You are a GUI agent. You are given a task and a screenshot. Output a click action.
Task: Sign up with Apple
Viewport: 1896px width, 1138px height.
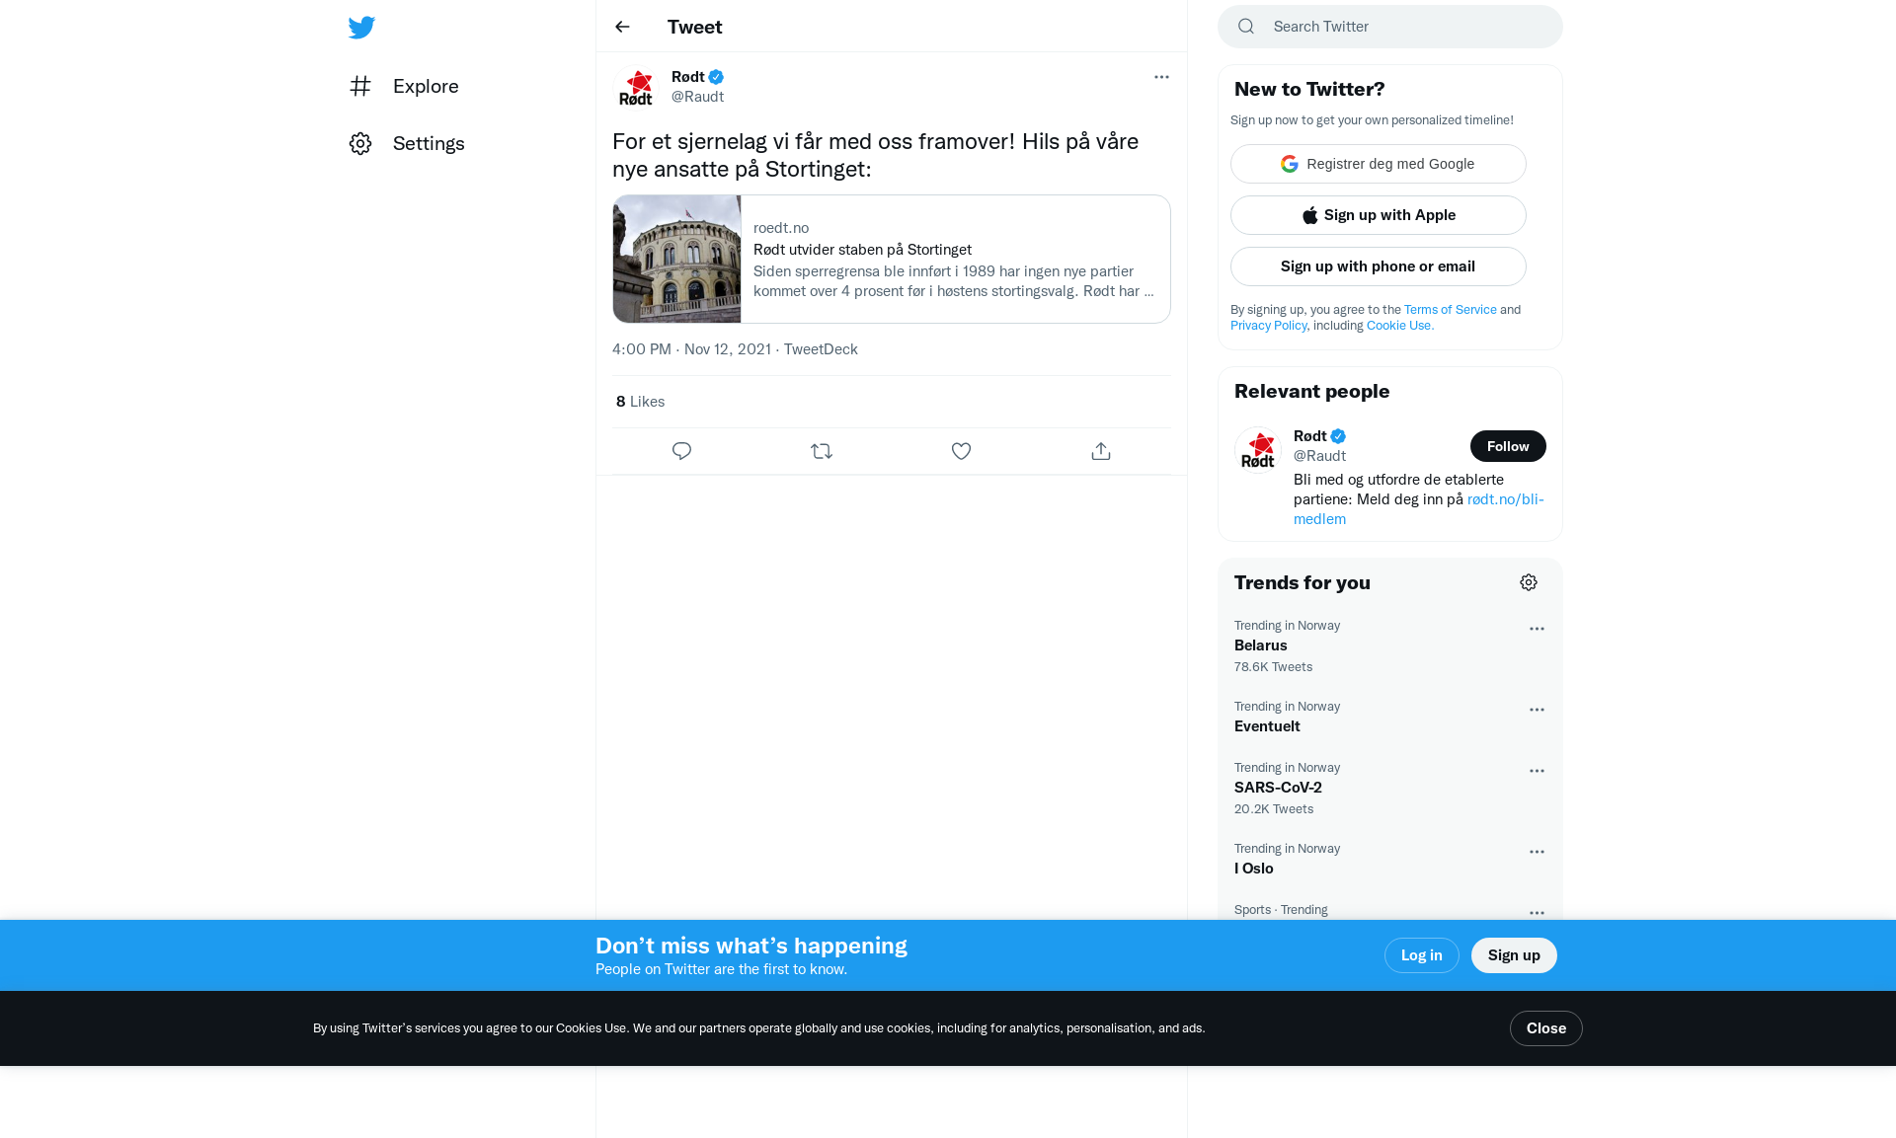coord(1379,215)
